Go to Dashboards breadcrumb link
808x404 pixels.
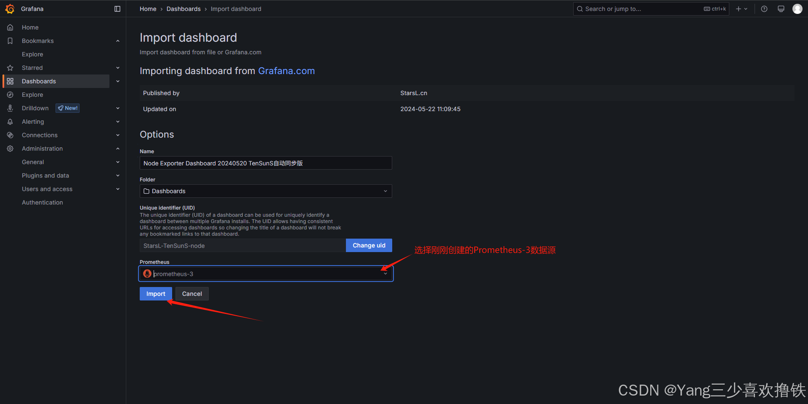point(183,9)
